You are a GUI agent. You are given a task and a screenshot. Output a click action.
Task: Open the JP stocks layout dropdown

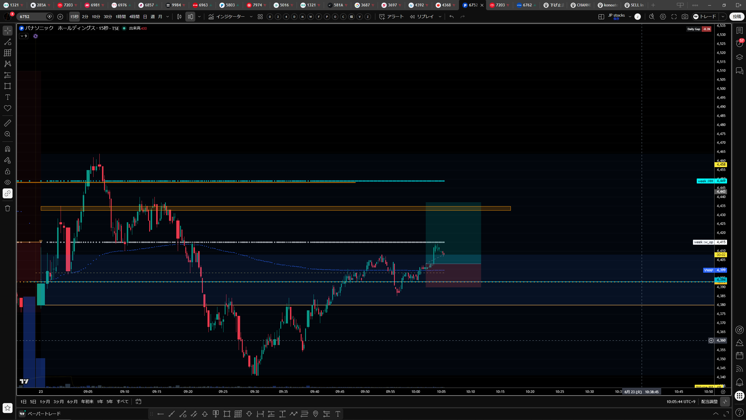pos(620,17)
